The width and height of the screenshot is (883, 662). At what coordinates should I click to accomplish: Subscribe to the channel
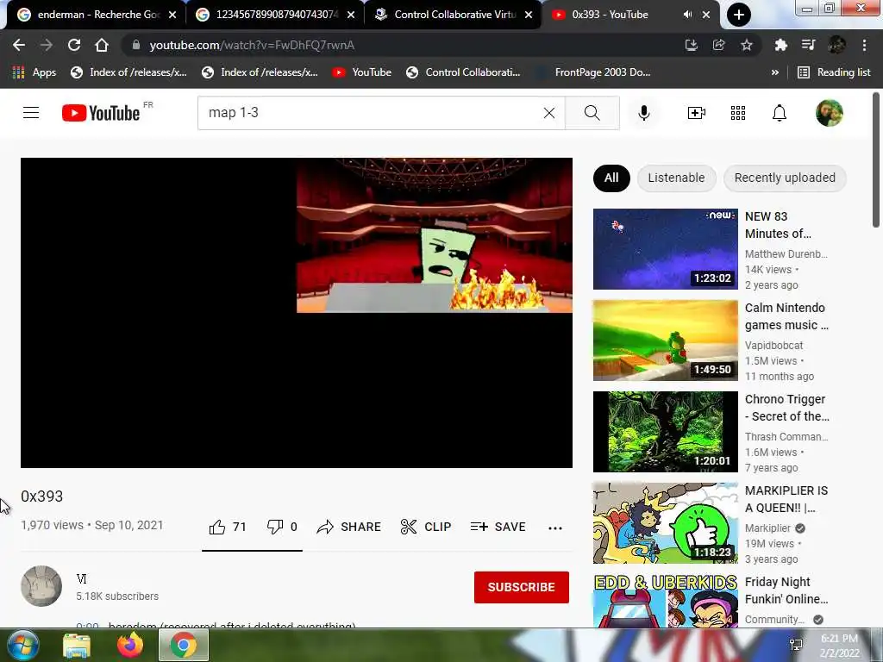(x=522, y=587)
